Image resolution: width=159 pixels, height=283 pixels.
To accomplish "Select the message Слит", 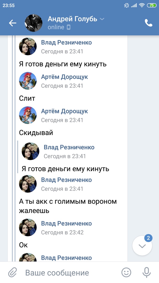I will [27, 98].
